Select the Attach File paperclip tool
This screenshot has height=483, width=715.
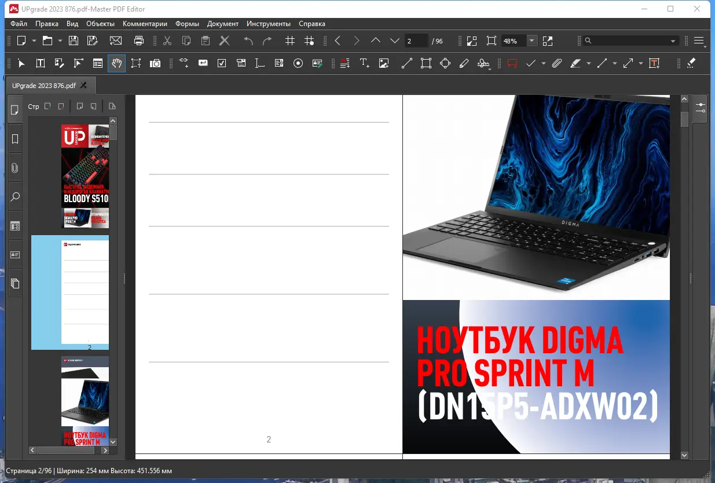point(556,63)
